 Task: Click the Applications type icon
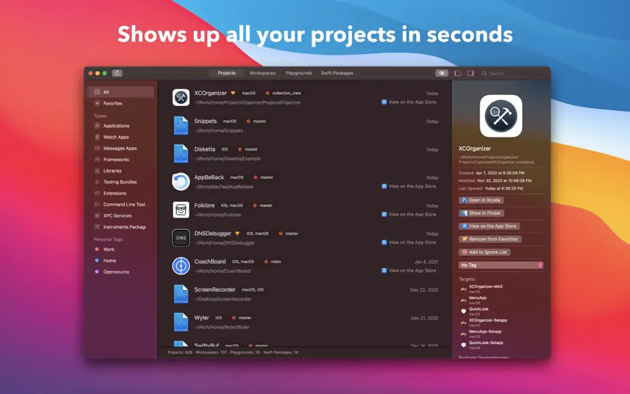tap(97, 126)
